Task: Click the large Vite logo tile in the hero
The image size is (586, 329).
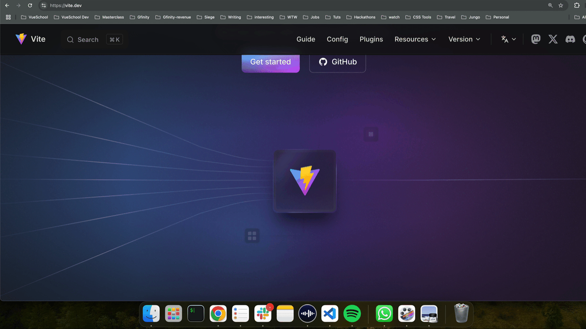Action: (305, 181)
